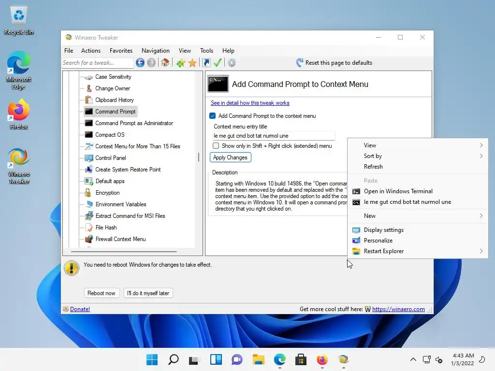The height and width of the screenshot is (371, 495).
Task: Show hidden tray icons chevron
Action: pos(413,359)
